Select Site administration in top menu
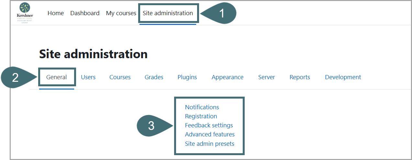The height and width of the screenshot is (160, 412). tap(168, 13)
